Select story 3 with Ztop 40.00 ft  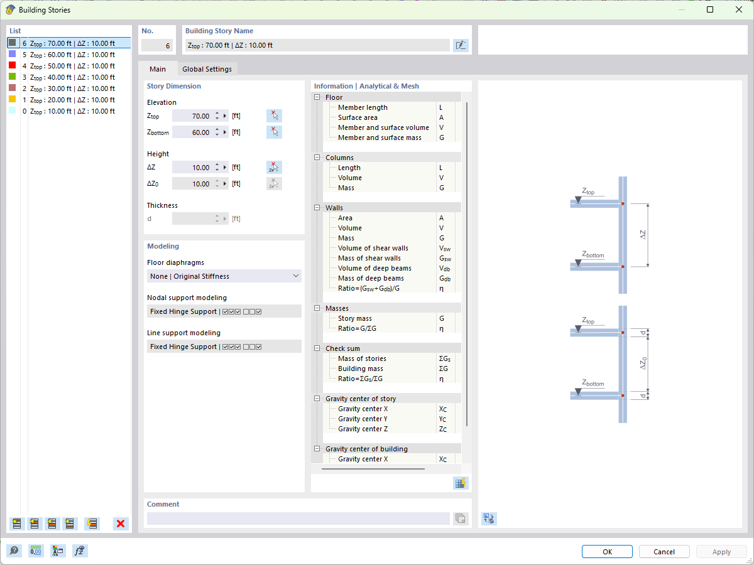(69, 77)
